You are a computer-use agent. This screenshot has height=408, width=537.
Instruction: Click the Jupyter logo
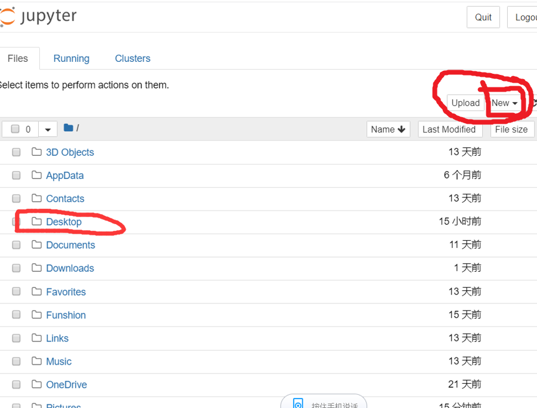pyautogui.click(x=38, y=17)
